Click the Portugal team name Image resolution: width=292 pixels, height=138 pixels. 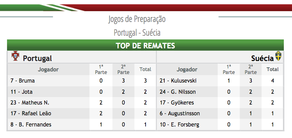[37, 58]
